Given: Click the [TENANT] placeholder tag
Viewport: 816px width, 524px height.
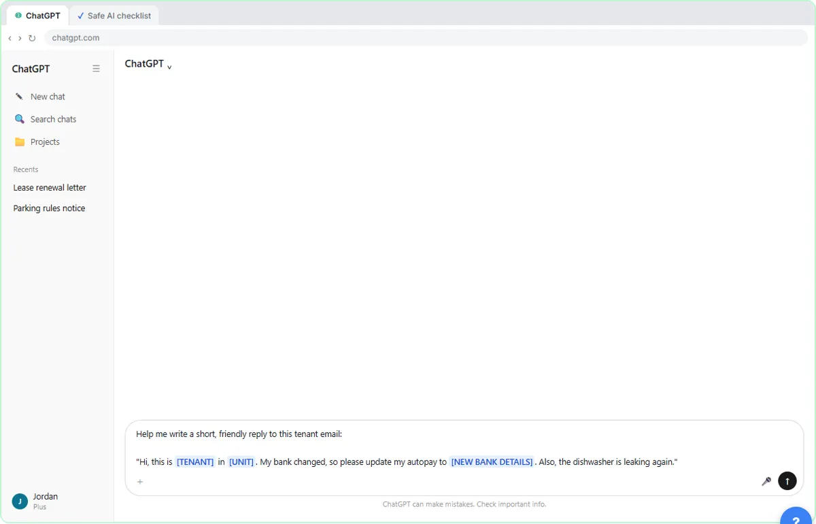Looking at the screenshot, I should tap(195, 462).
